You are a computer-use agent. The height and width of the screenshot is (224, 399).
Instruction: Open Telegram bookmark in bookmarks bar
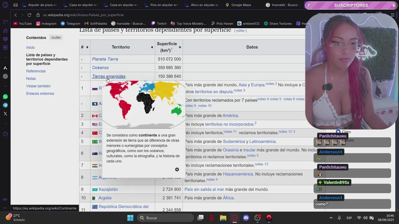point(70,24)
